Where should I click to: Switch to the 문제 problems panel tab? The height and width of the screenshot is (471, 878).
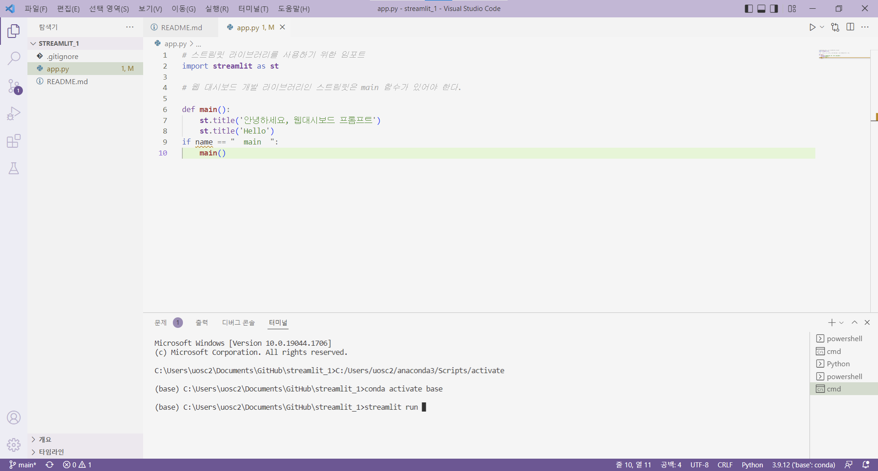click(168, 323)
